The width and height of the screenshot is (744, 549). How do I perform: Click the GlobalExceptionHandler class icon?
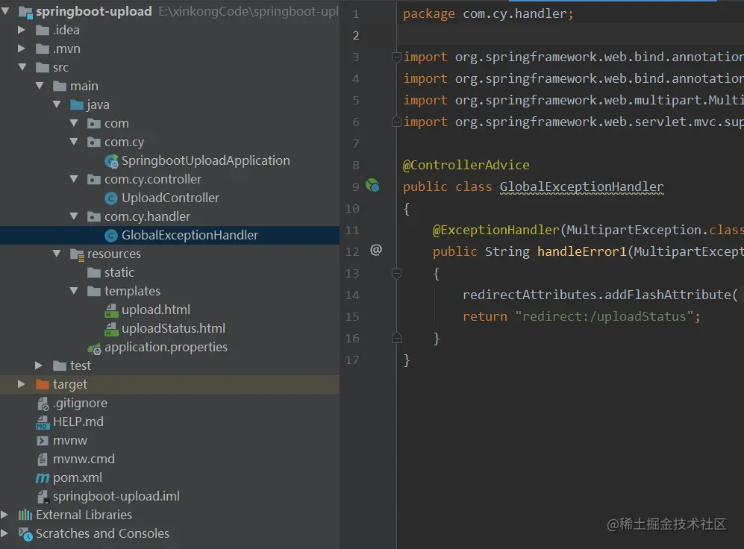(x=111, y=235)
